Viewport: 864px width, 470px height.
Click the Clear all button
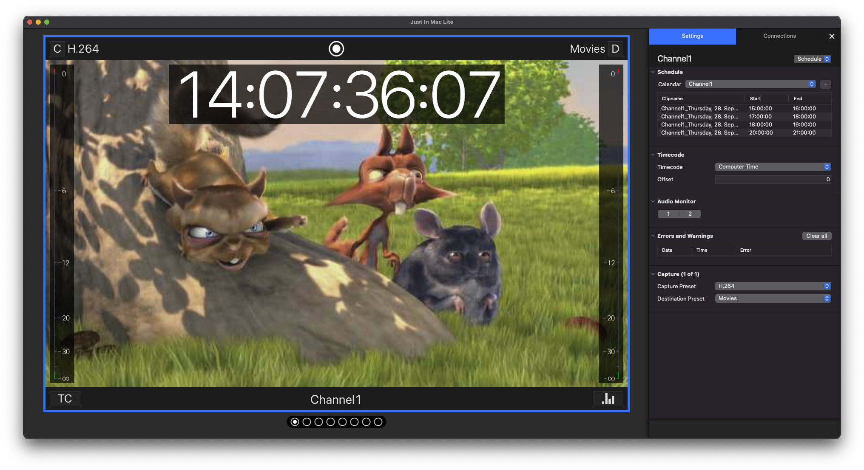pos(816,236)
